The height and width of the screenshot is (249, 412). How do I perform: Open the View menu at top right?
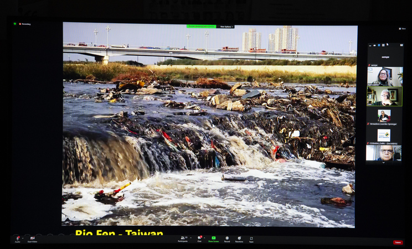click(402, 28)
